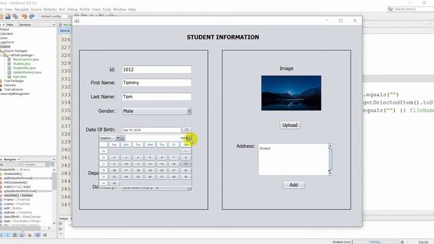Toggle sort by name in Navigator bottom bar

37,235
